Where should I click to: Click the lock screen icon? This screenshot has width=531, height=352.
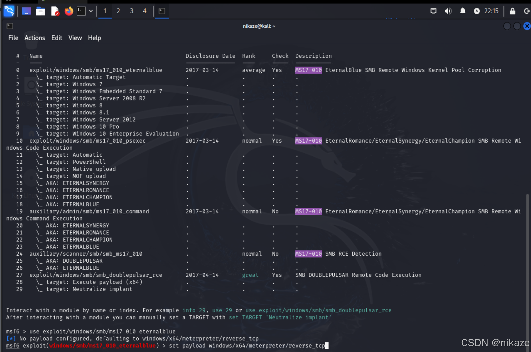[512, 11]
